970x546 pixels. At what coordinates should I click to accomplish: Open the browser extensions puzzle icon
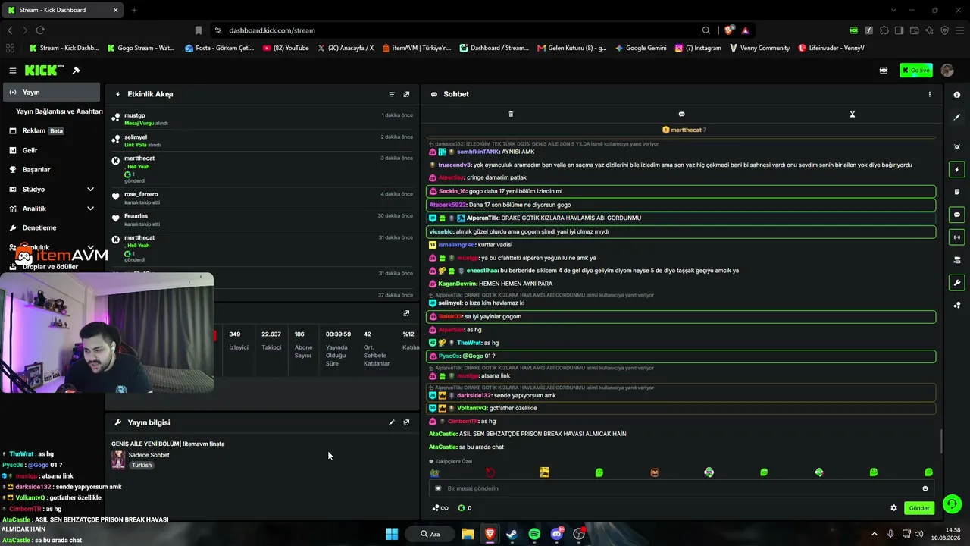point(884,30)
